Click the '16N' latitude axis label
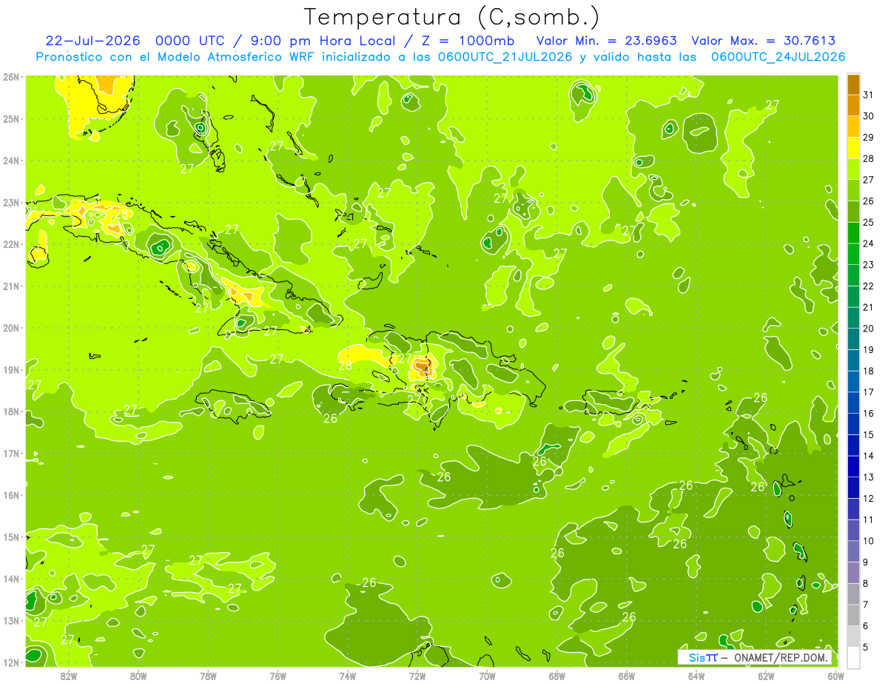Viewport: 888px width, 686px height. [11, 495]
